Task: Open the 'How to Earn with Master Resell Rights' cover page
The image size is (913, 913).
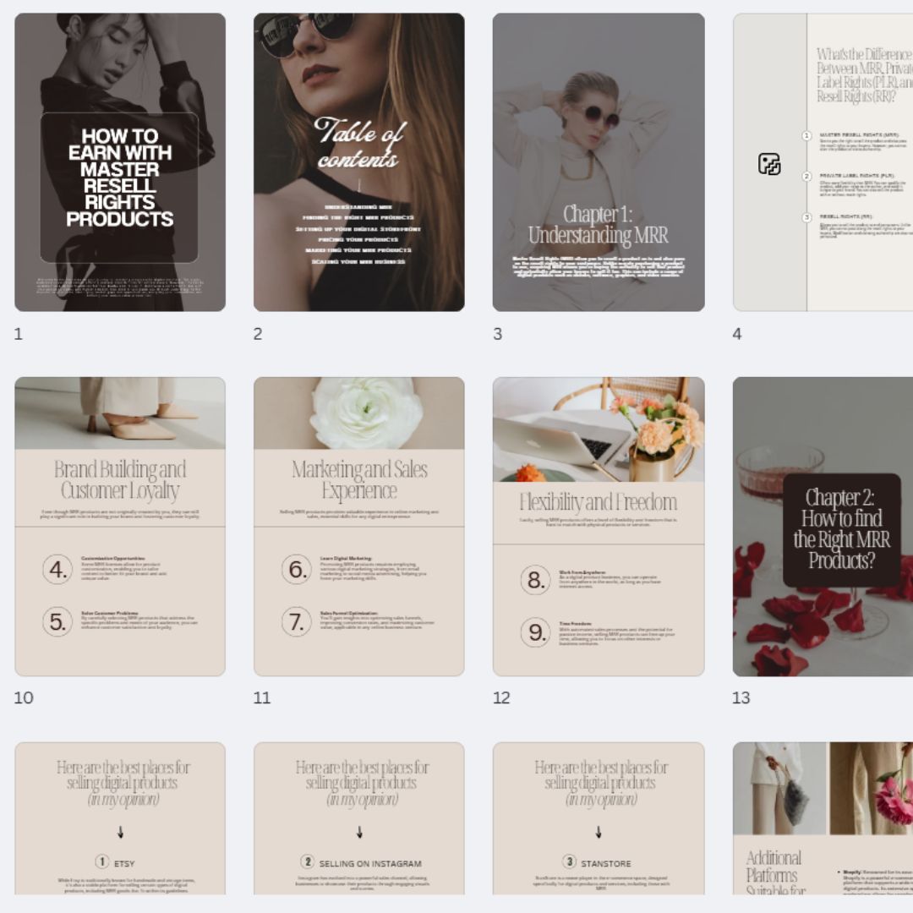Action: (x=120, y=162)
